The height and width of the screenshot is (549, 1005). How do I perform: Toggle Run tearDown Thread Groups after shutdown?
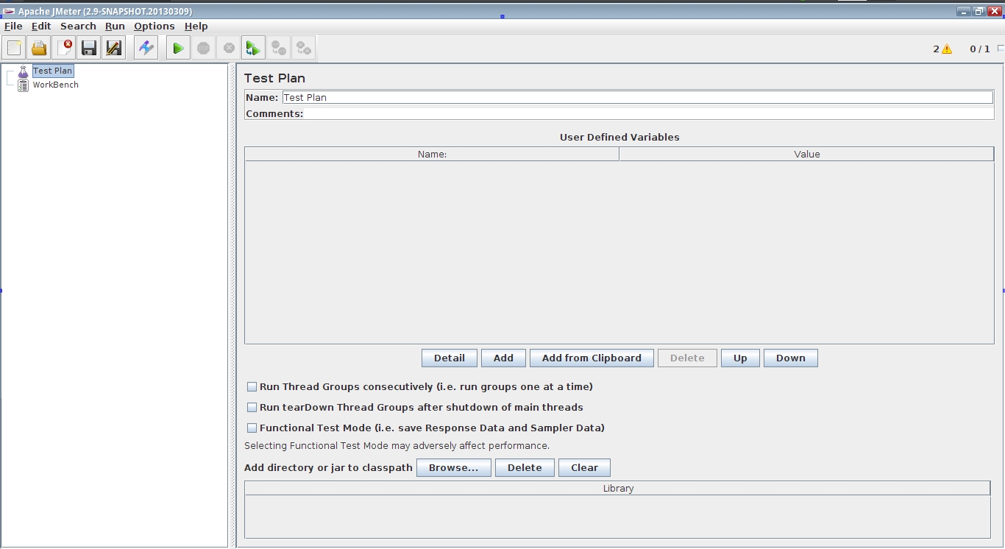pyautogui.click(x=252, y=407)
